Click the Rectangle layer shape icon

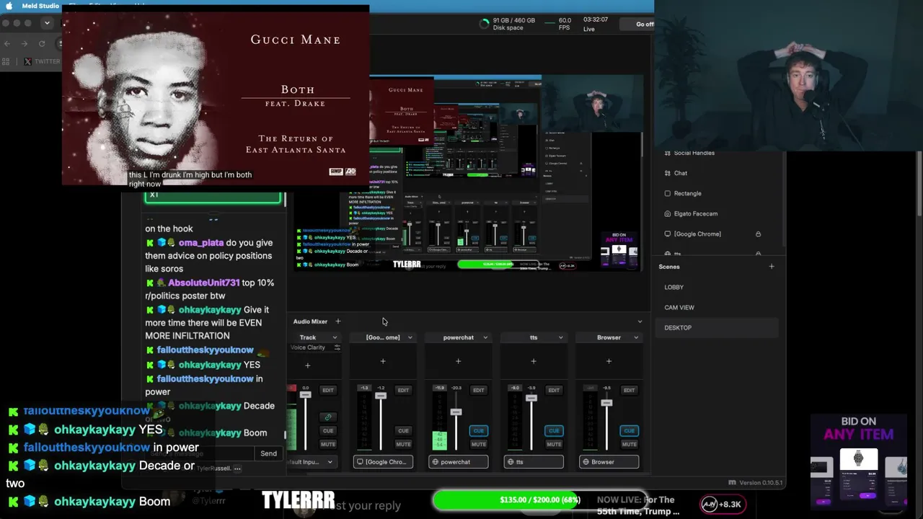coord(667,193)
